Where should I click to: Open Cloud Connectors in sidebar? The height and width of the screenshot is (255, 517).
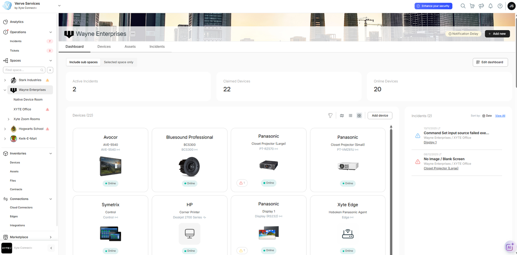point(21,208)
